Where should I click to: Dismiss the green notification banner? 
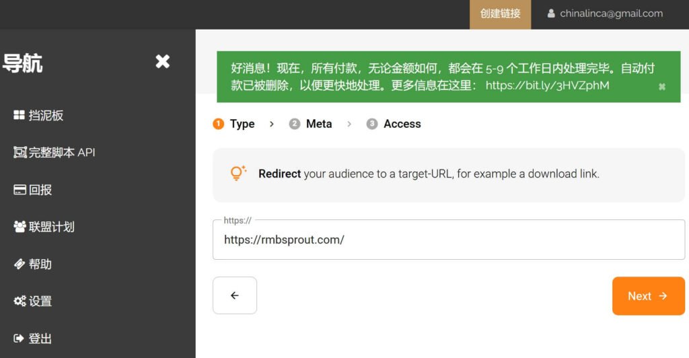(661, 87)
